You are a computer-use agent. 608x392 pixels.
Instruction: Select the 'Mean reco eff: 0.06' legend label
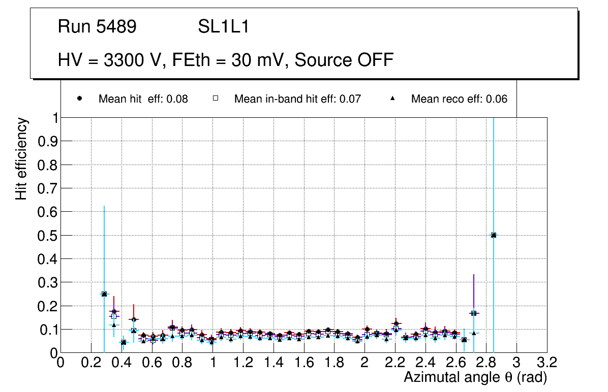coord(459,99)
